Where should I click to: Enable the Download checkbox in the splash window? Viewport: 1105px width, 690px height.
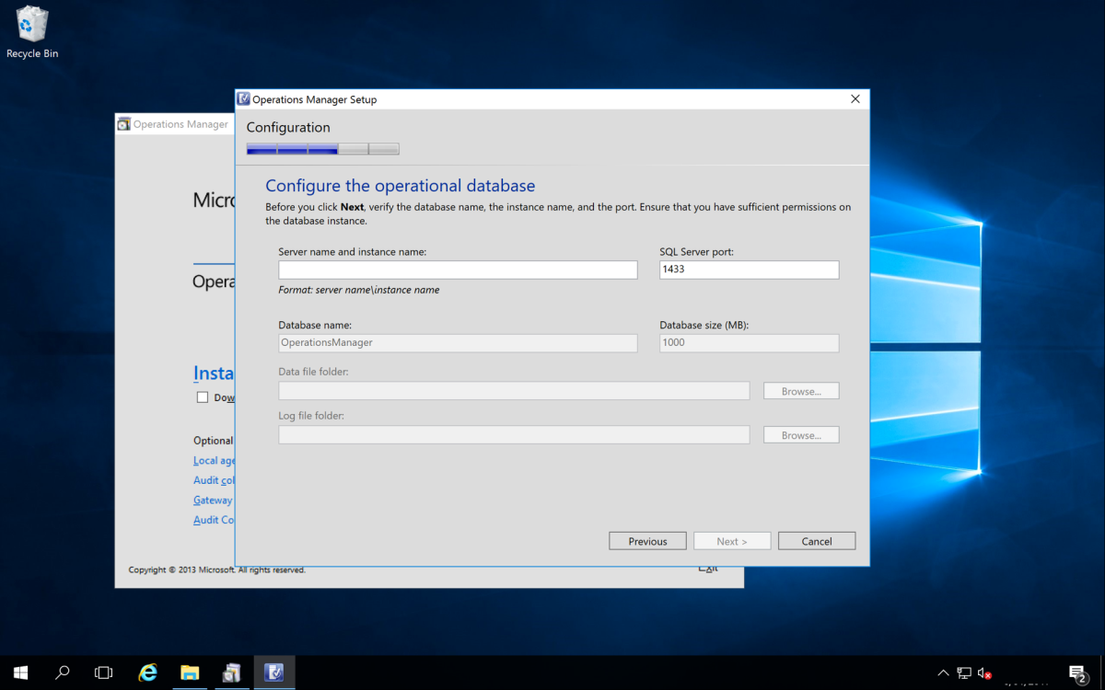tap(203, 397)
